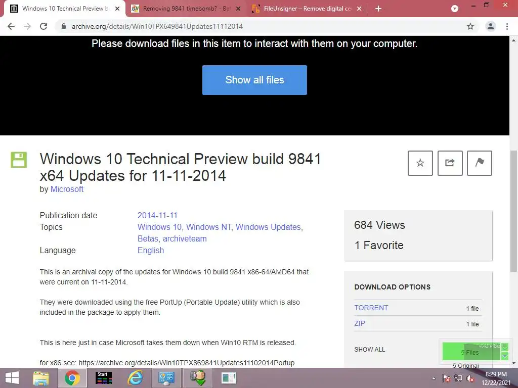Viewport: 518px width, 388px height.
Task: Open the Start tiles app in taskbar
Action: (x=104, y=378)
